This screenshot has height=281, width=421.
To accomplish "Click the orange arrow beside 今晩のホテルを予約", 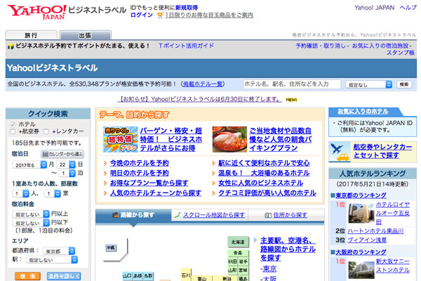I will pos(105,163).
